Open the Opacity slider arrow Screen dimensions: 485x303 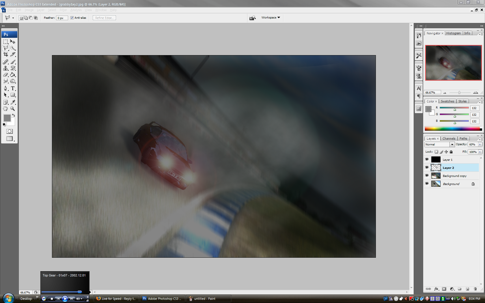click(480, 144)
